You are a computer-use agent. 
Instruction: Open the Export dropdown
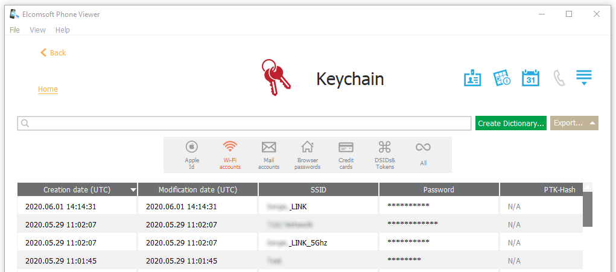(x=574, y=123)
